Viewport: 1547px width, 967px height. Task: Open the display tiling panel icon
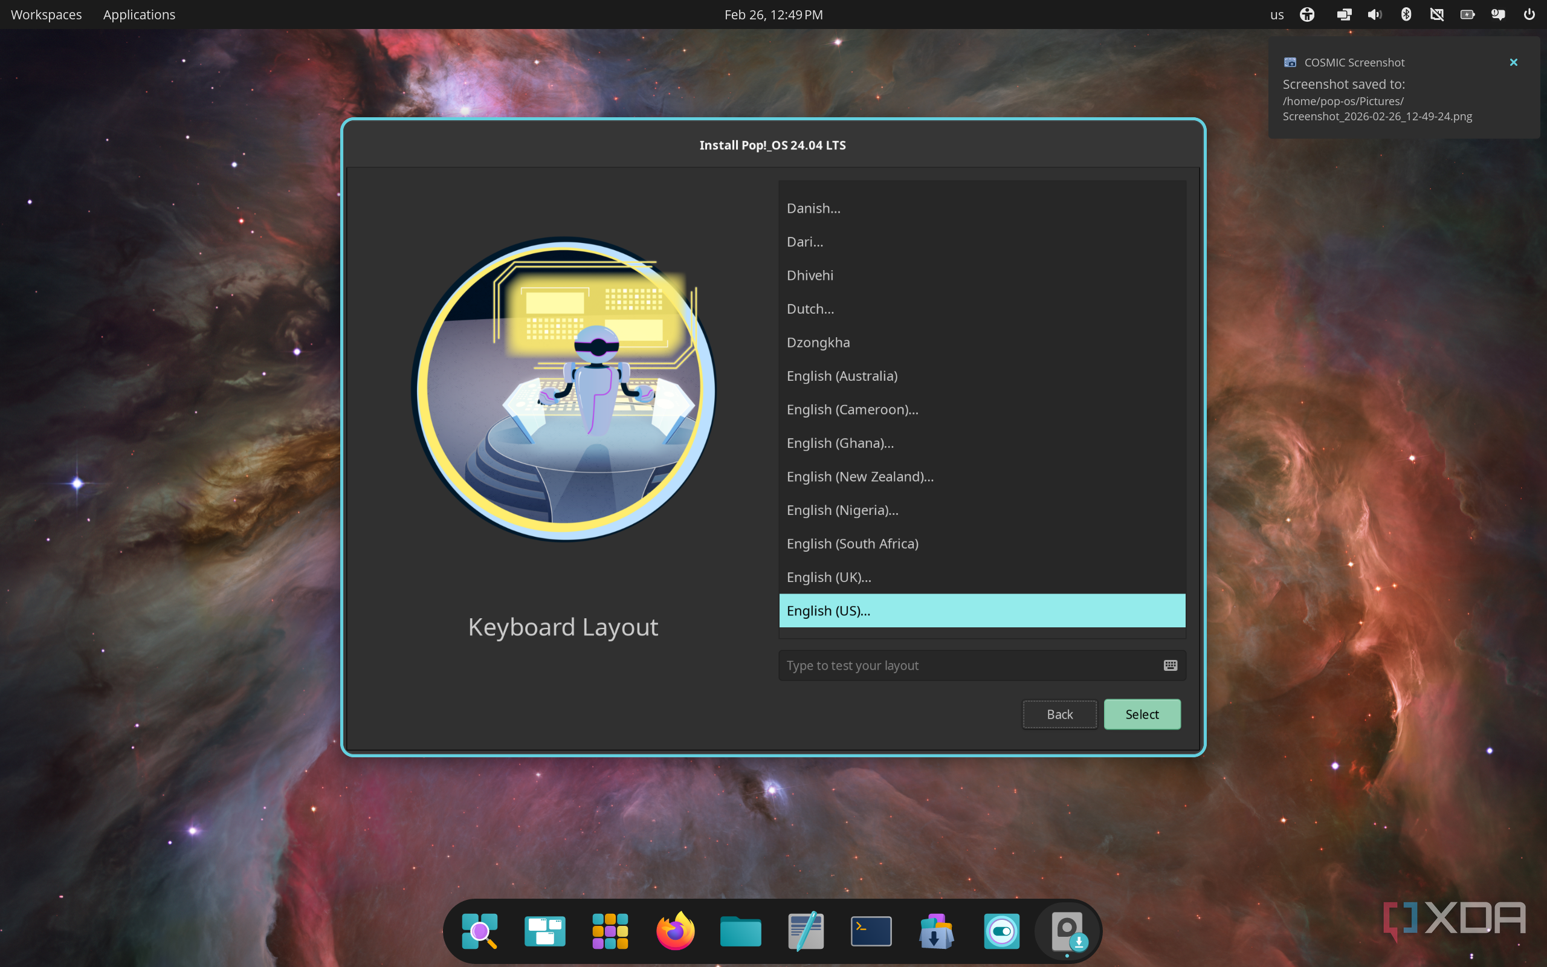tap(1344, 14)
